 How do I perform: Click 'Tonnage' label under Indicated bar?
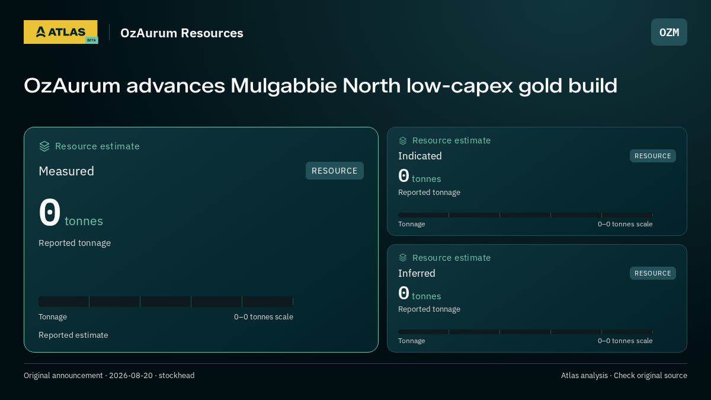point(411,224)
